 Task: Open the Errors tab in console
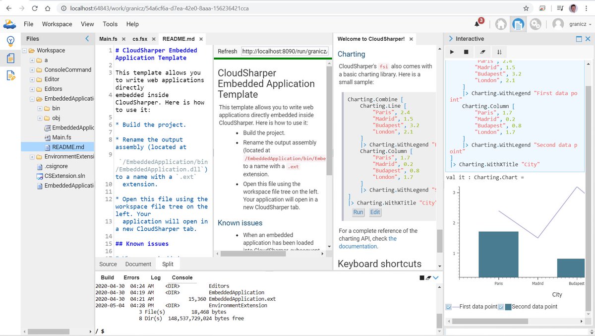point(131,277)
